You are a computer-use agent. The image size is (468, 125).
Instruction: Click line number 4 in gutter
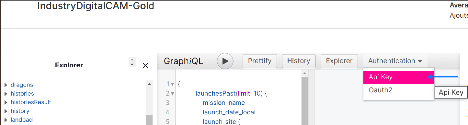click(x=167, y=112)
